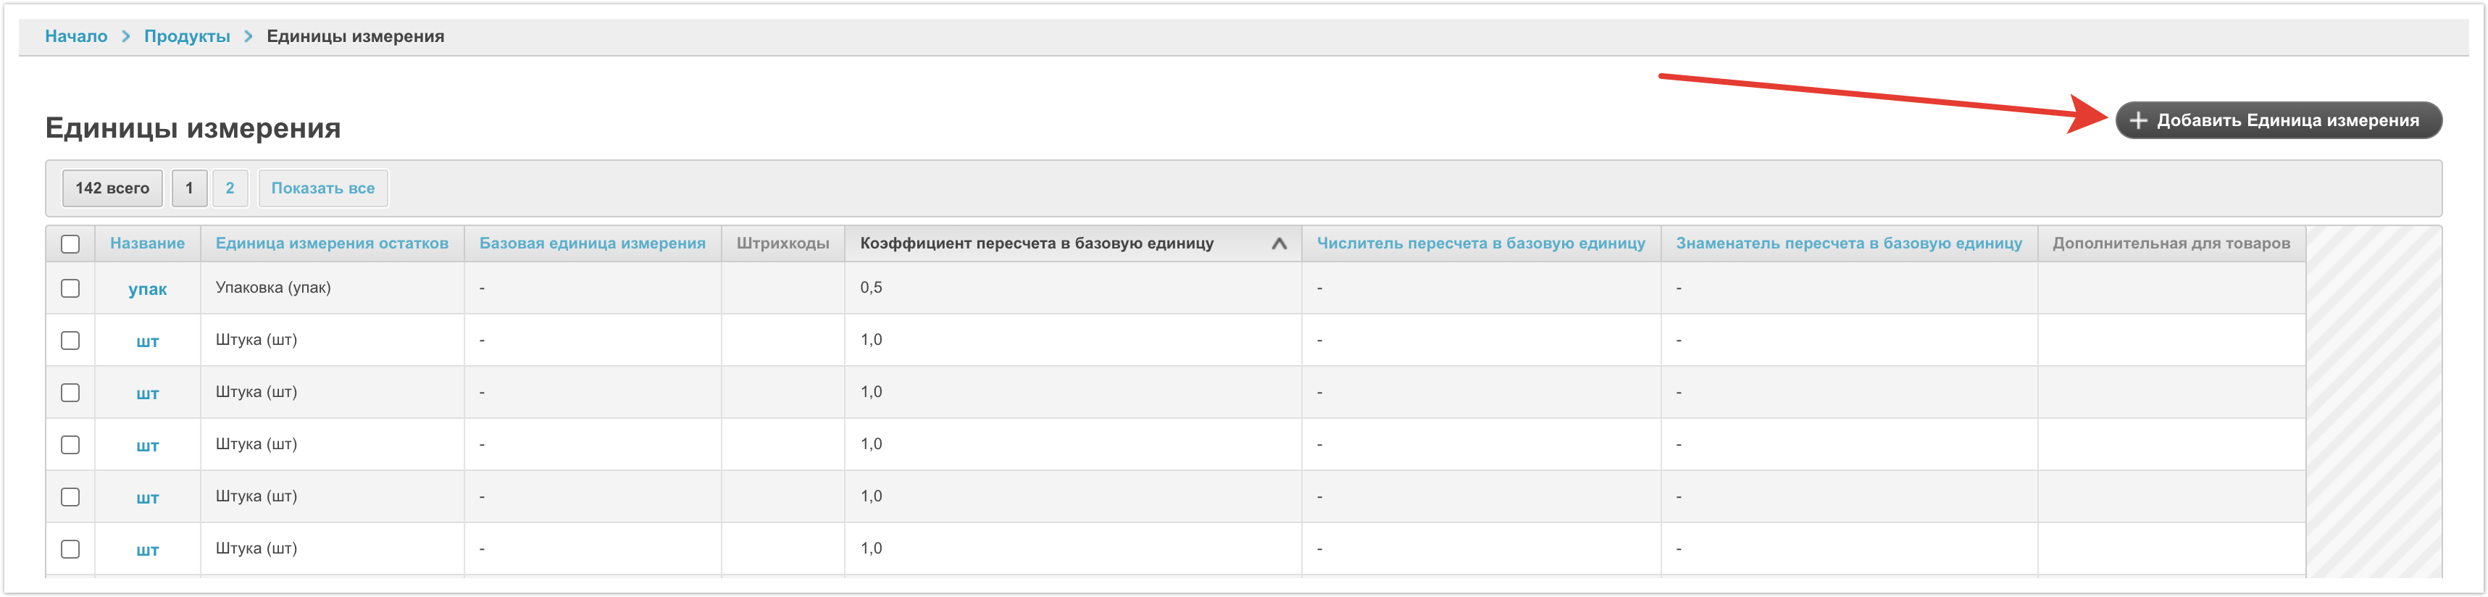Sort by Единица измерения остатков column
The image size is (2488, 597).
[x=331, y=243]
